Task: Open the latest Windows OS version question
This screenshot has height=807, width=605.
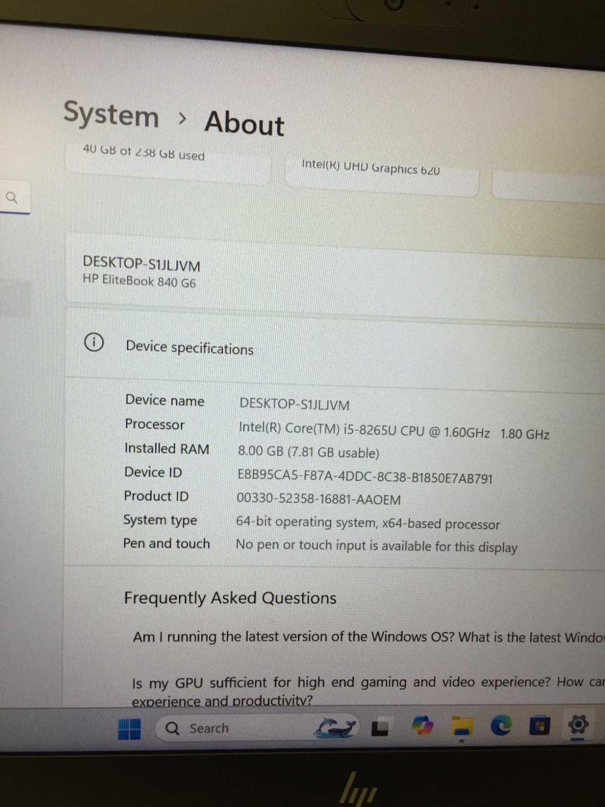Action: pyautogui.click(x=369, y=637)
